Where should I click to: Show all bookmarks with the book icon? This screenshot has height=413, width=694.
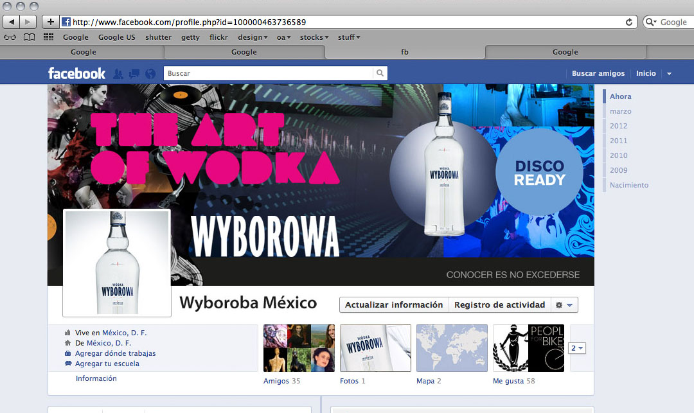pyautogui.click(x=29, y=37)
